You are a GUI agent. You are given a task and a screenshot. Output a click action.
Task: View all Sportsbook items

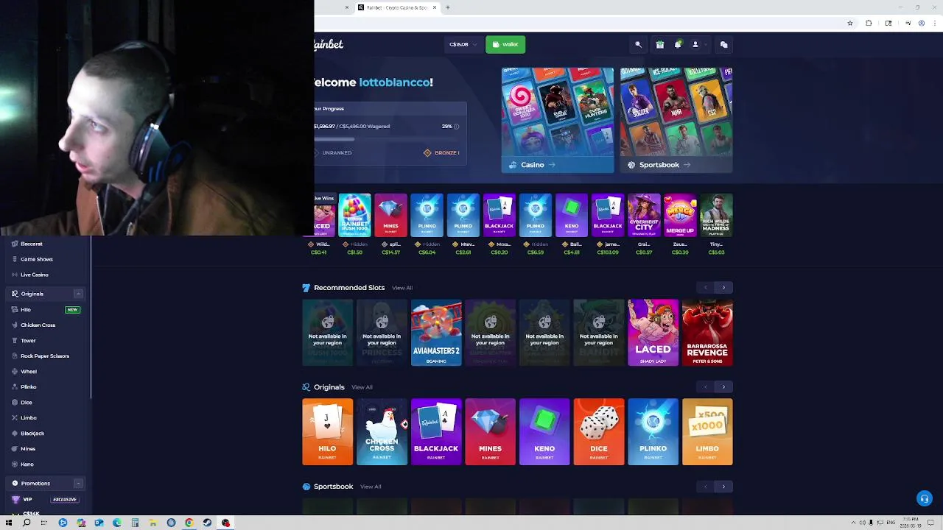pyautogui.click(x=371, y=487)
